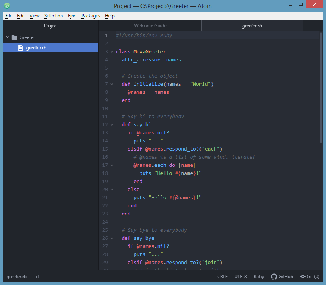Open the Git (0) panel from status bar
Screen dimensions: 326x285
[x=309, y=277]
